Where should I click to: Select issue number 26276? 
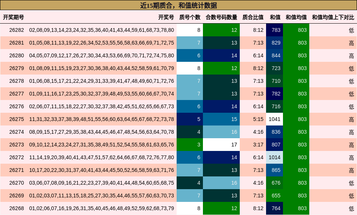[x=17, y=106]
